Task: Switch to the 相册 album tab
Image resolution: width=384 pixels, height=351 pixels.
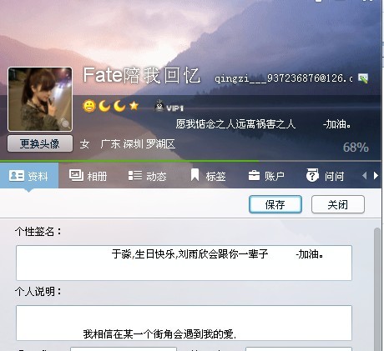Action: 88,176
